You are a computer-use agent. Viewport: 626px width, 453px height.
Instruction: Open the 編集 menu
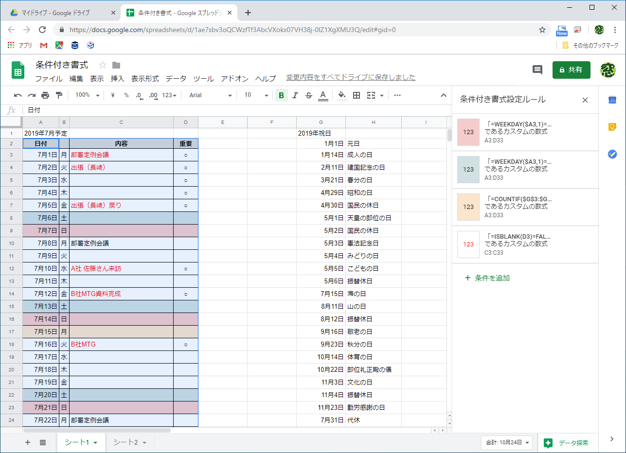pos(76,79)
